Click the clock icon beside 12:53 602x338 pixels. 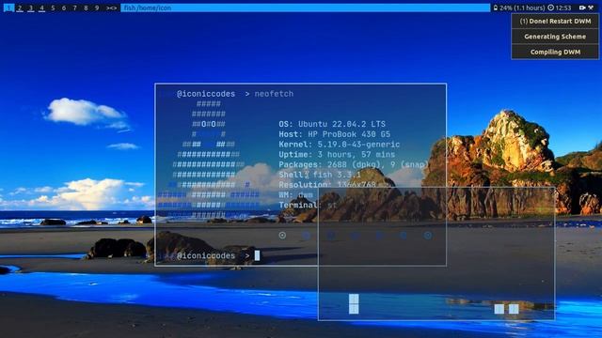pyautogui.click(x=550, y=8)
